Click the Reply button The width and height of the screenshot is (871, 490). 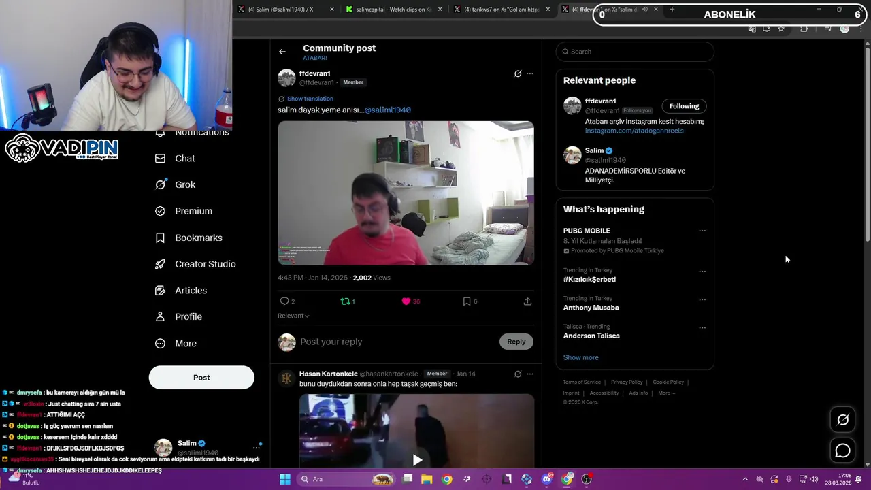(x=516, y=342)
